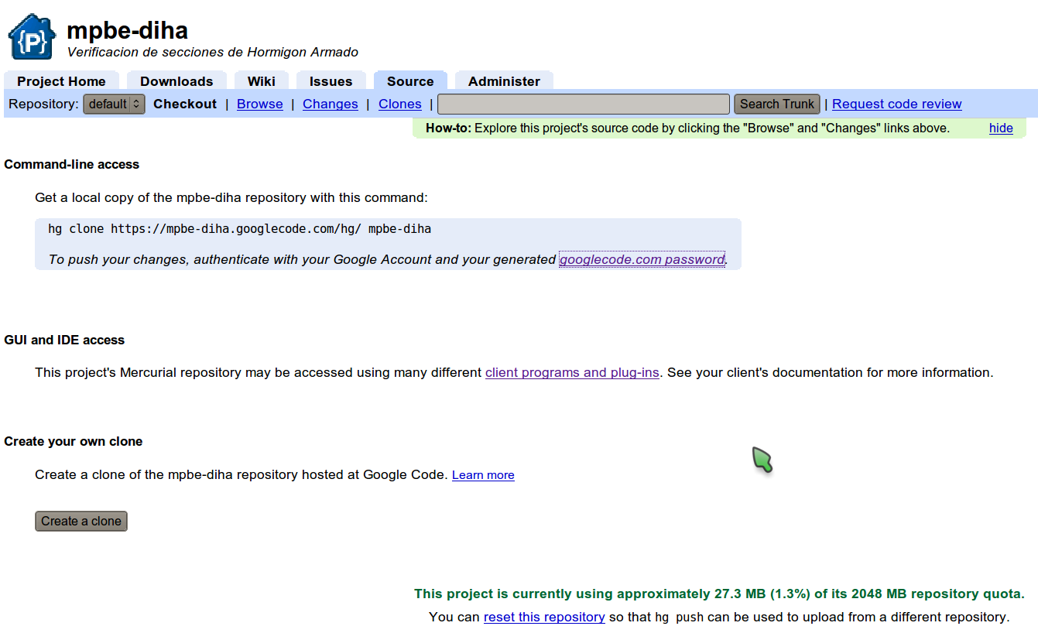1038x633 pixels.
Task: View the Changes link
Action: point(331,104)
